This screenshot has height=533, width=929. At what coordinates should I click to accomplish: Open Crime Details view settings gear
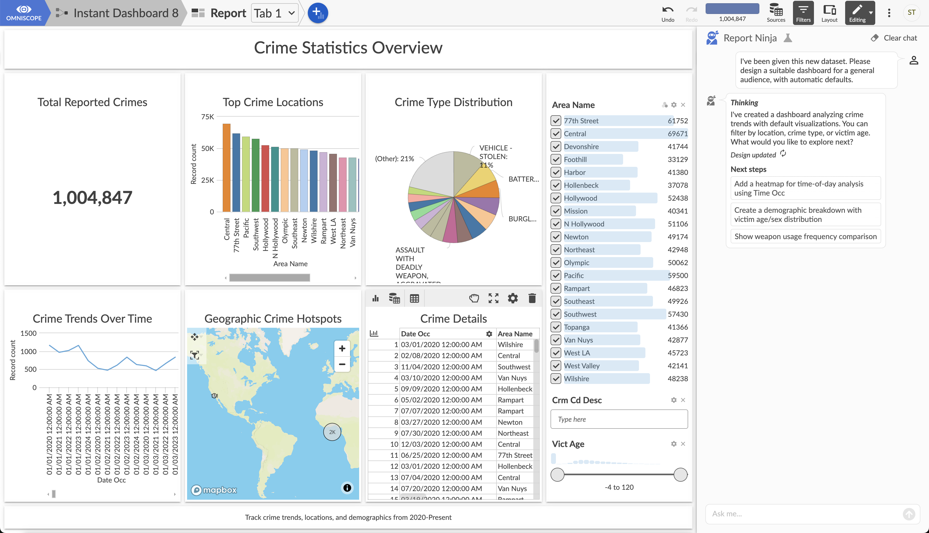pyautogui.click(x=513, y=298)
